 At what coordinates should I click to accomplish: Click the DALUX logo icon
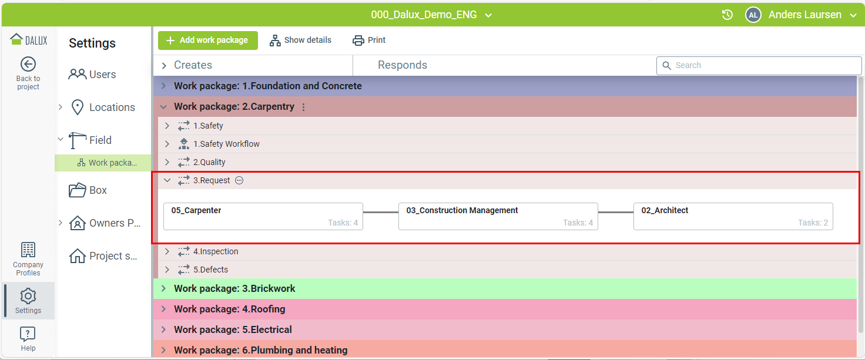[28, 40]
